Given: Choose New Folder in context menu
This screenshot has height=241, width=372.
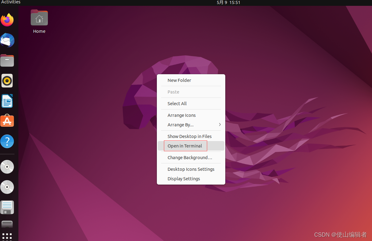Looking at the screenshot, I should coord(191,80).
